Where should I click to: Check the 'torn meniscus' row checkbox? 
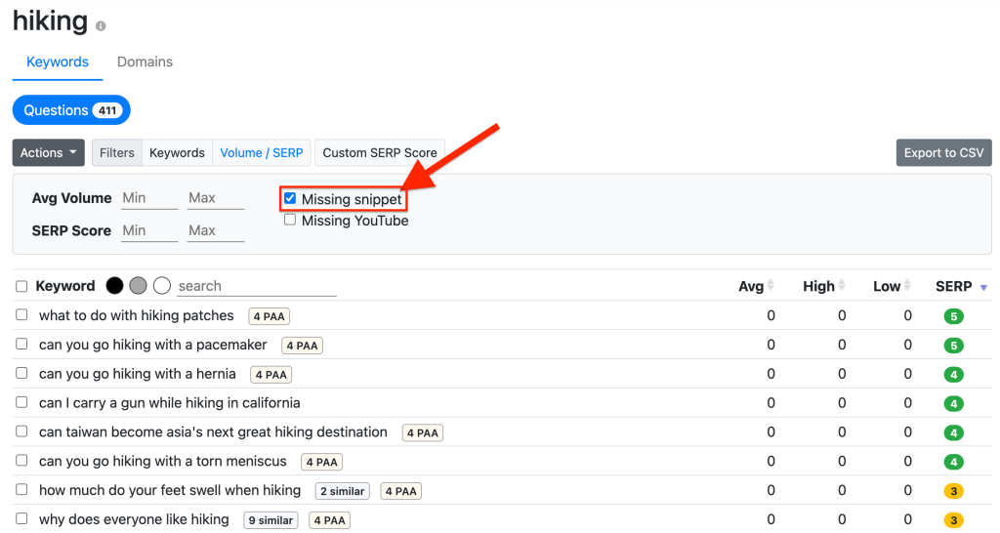(x=21, y=461)
